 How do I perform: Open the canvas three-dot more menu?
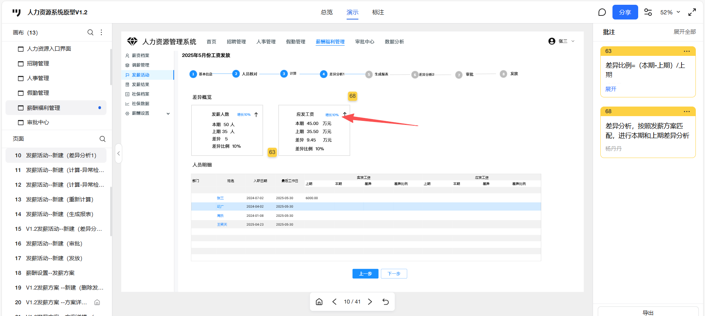click(101, 32)
